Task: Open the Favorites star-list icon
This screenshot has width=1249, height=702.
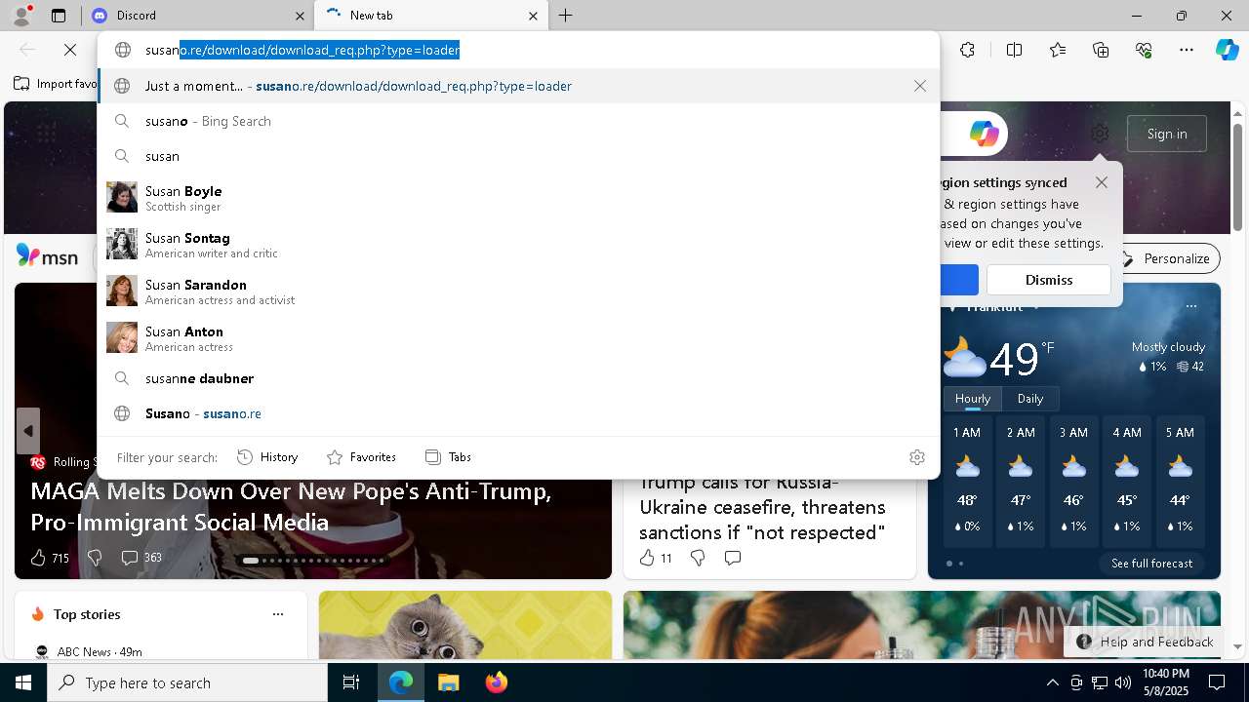Action: (1058, 50)
